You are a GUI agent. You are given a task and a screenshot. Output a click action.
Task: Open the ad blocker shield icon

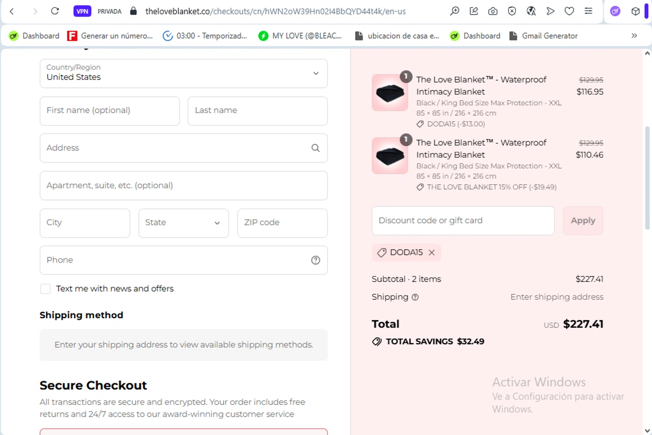512,11
